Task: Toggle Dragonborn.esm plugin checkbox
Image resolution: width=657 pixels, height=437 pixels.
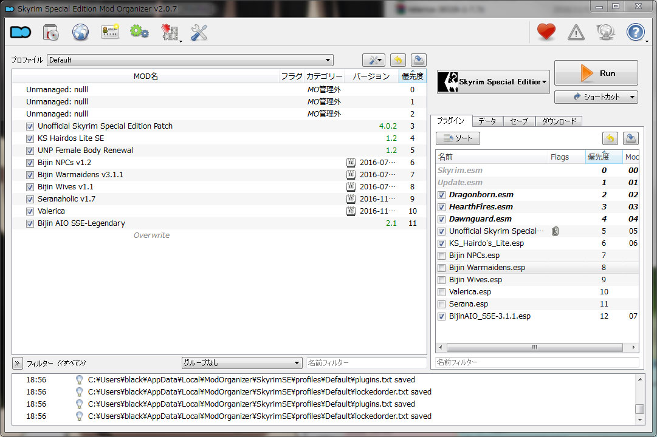Action: 441,195
